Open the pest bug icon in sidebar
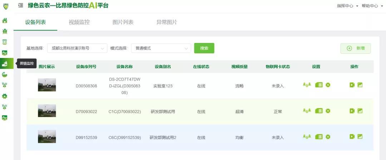 (x=5, y=31)
